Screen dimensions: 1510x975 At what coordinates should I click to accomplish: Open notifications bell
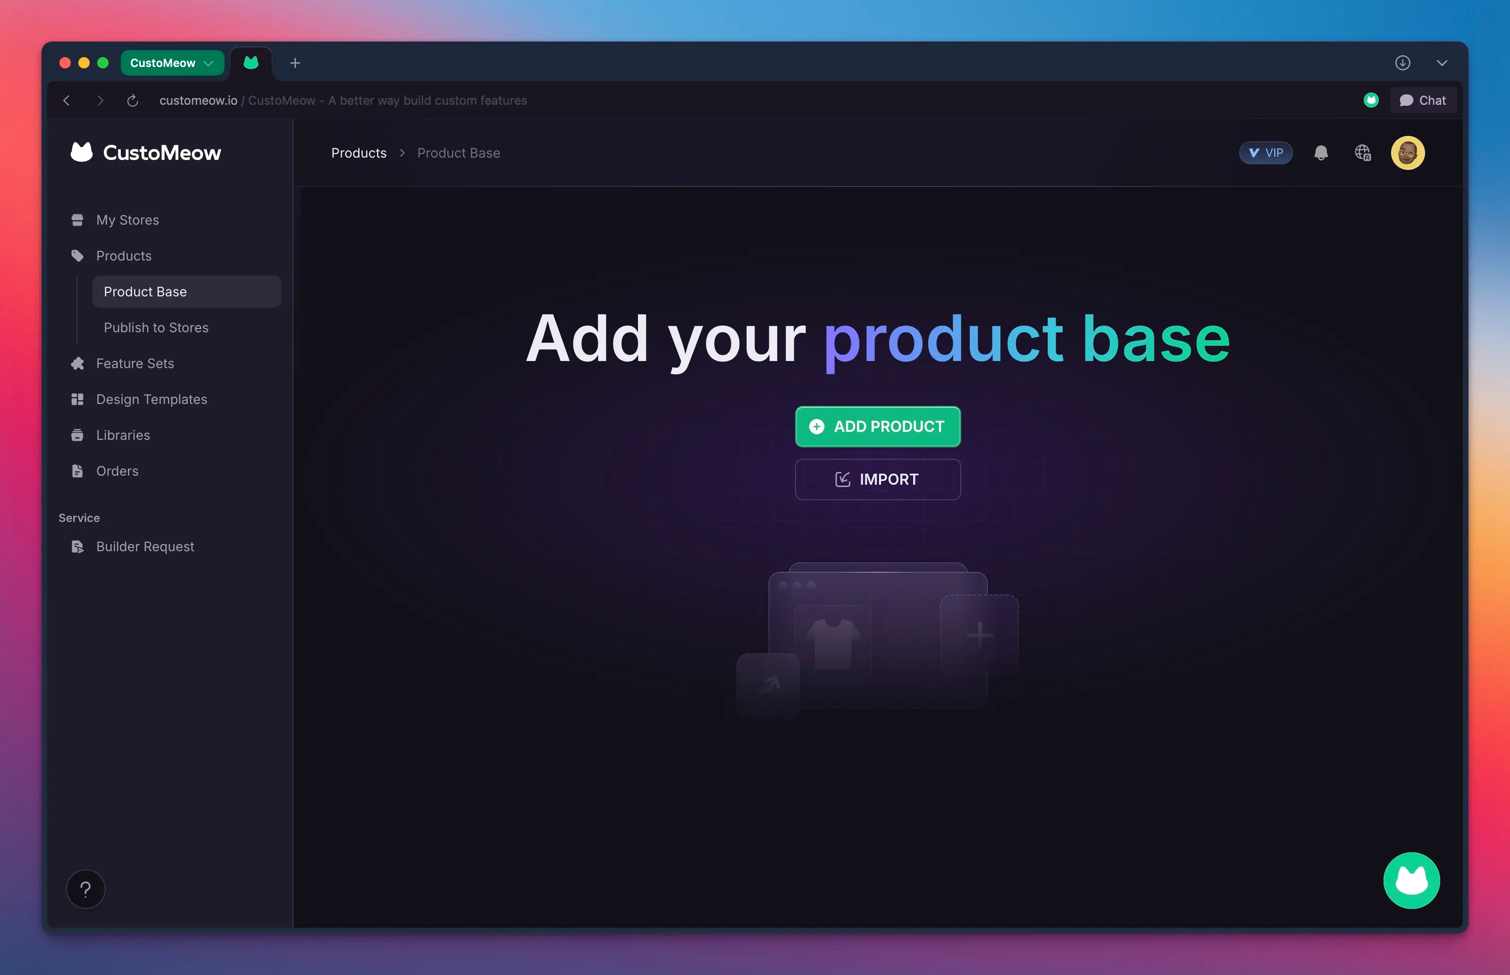[x=1321, y=152]
